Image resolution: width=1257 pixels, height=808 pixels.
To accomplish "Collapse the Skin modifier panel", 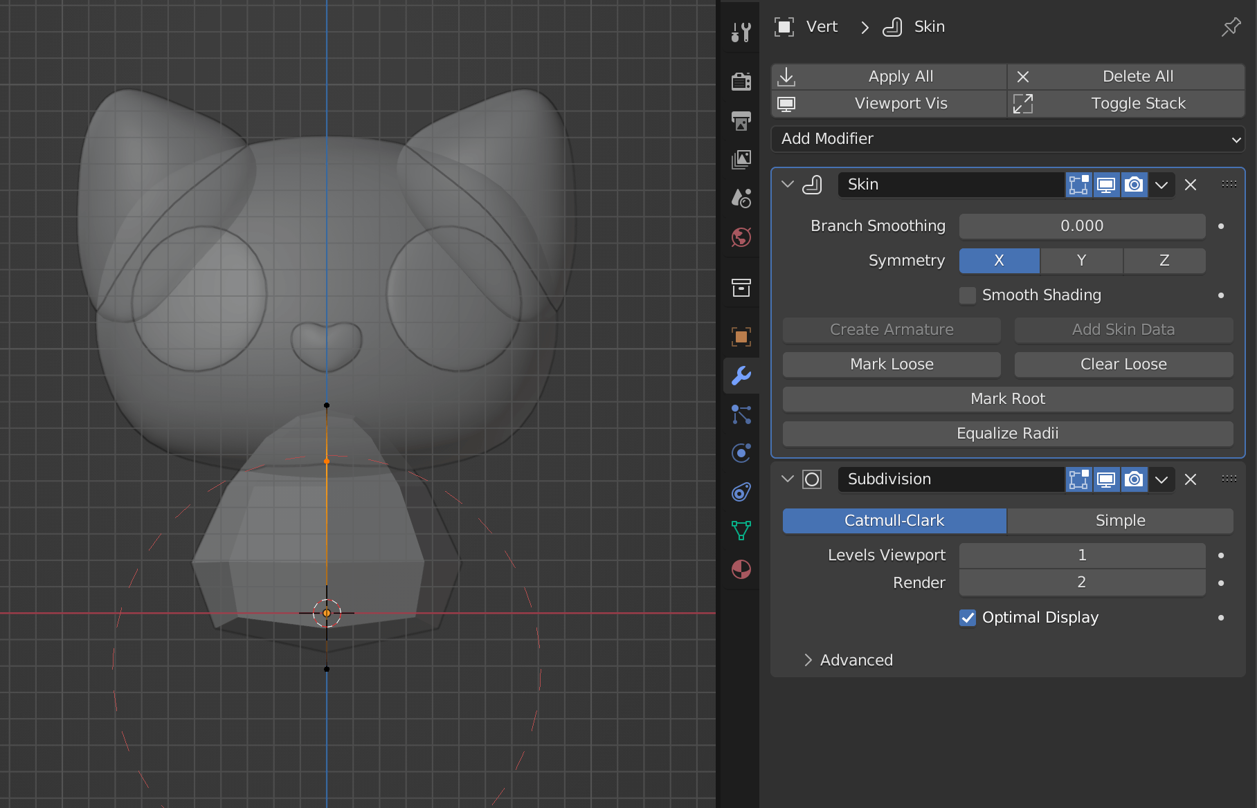I will [x=787, y=184].
